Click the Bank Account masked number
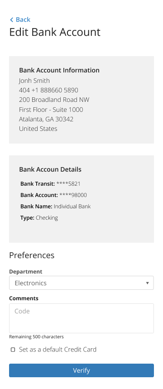The width and height of the screenshot is (163, 389). tap(73, 195)
